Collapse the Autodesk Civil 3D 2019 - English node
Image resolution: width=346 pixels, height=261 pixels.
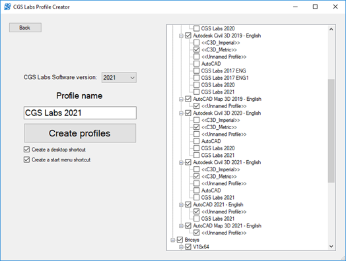181,36
